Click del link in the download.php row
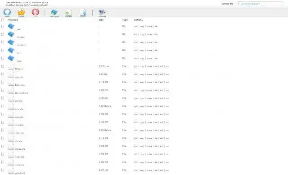 pyautogui.click(x=156, y=90)
